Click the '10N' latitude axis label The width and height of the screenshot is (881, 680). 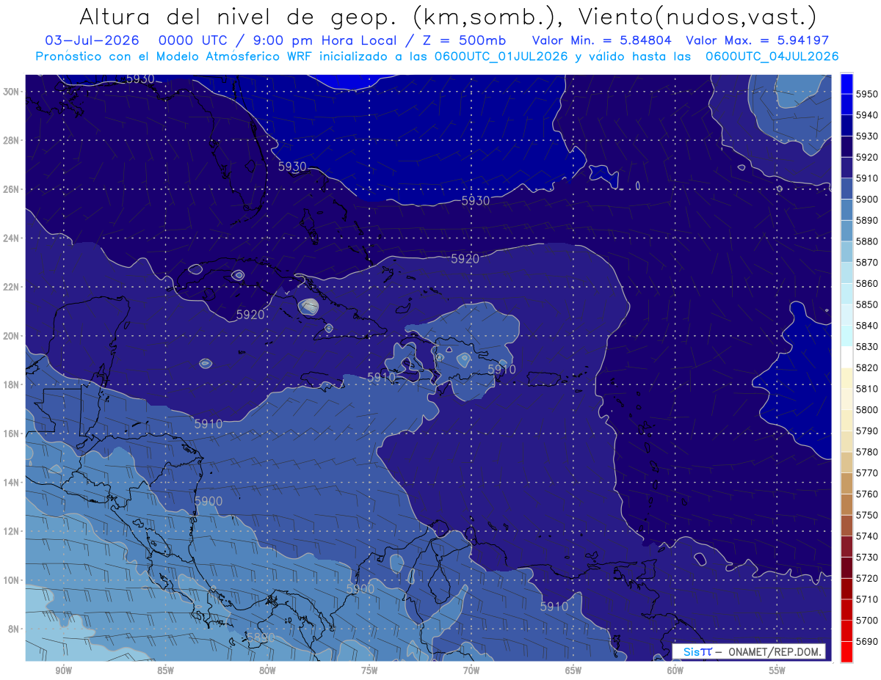pyautogui.click(x=11, y=580)
